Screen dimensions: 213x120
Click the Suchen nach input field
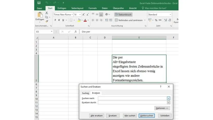point(132,98)
